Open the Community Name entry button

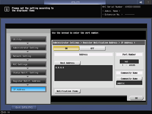click(x=129, y=79)
